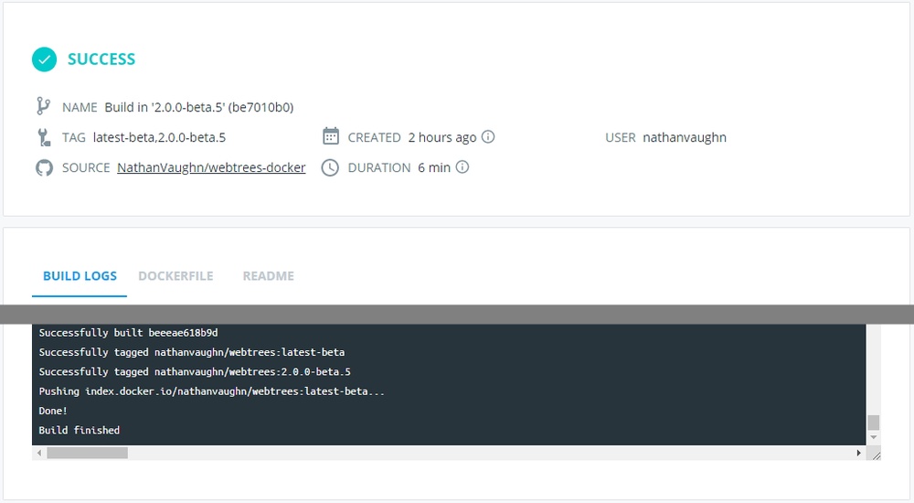Click the wrench icon beside TAG
Image resolution: width=914 pixels, height=503 pixels.
pyautogui.click(x=44, y=137)
